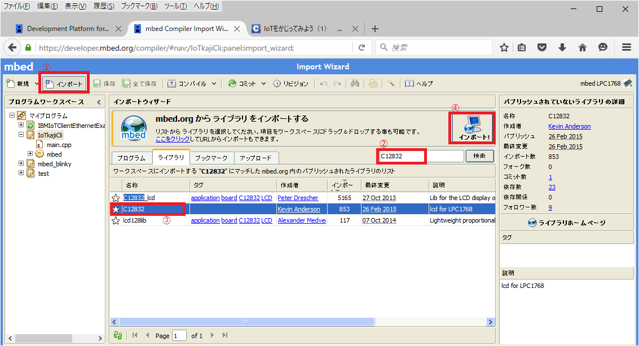Viewport: 639px width, 346px height.
Task: Switch to the プログラム tab
Action: coord(131,158)
